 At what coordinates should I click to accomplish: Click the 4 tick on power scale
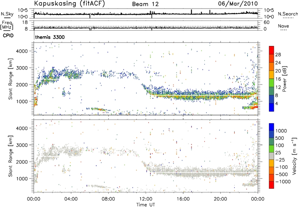tap(277, 104)
